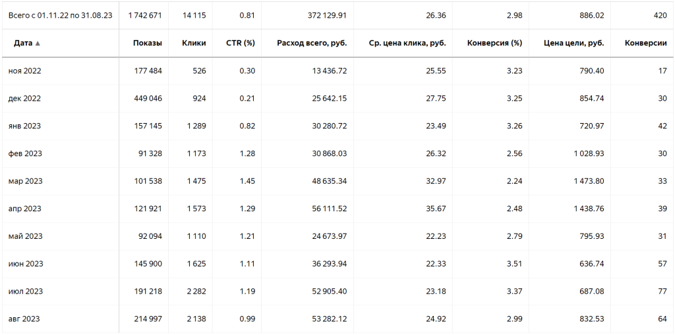Select the июл 2023 row date
Screen dimensions: 675x335
(x=26, y=291)
